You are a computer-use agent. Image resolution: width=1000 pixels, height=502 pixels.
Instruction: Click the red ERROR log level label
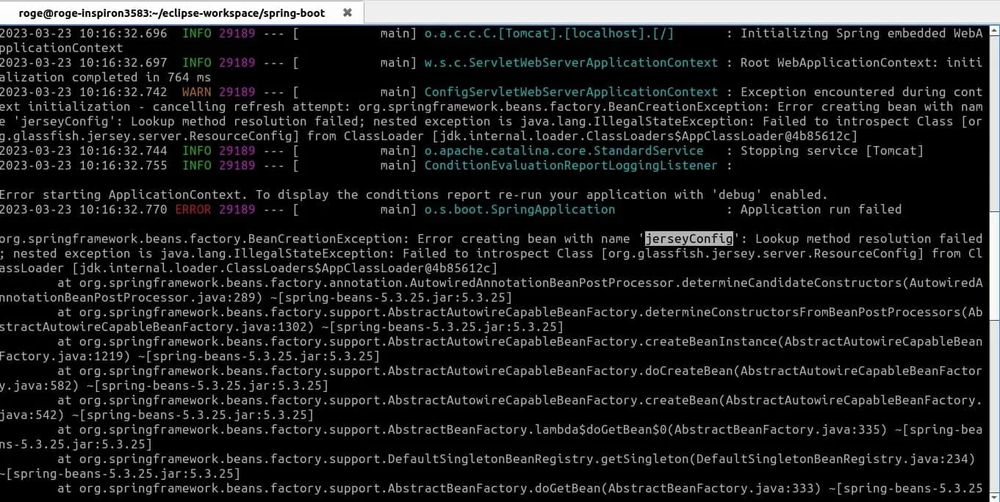[x=193, y=209]
